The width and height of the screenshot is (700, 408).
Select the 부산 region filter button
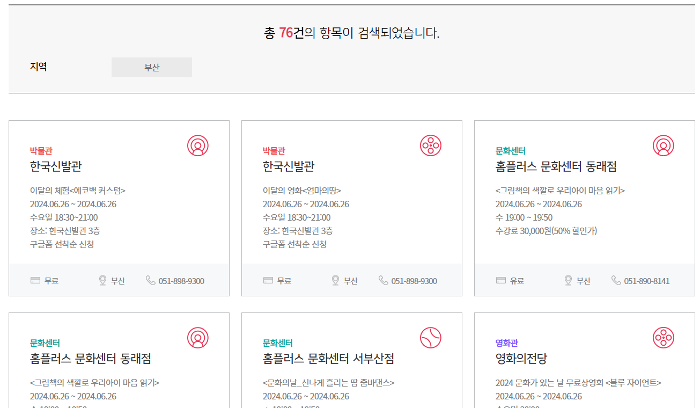pos(152,67)
